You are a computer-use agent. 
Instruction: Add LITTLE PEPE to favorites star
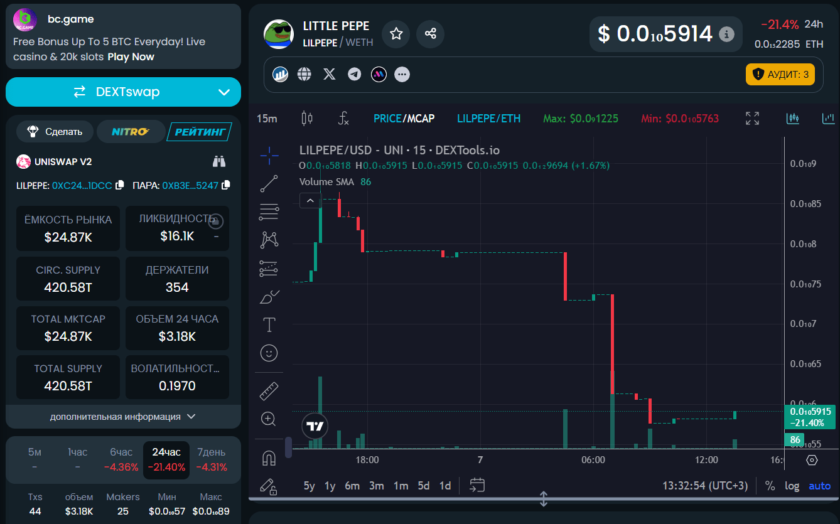396,33
